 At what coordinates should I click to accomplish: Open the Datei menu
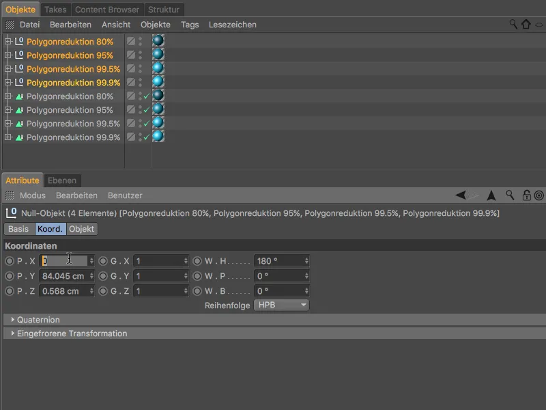[29, 25]
